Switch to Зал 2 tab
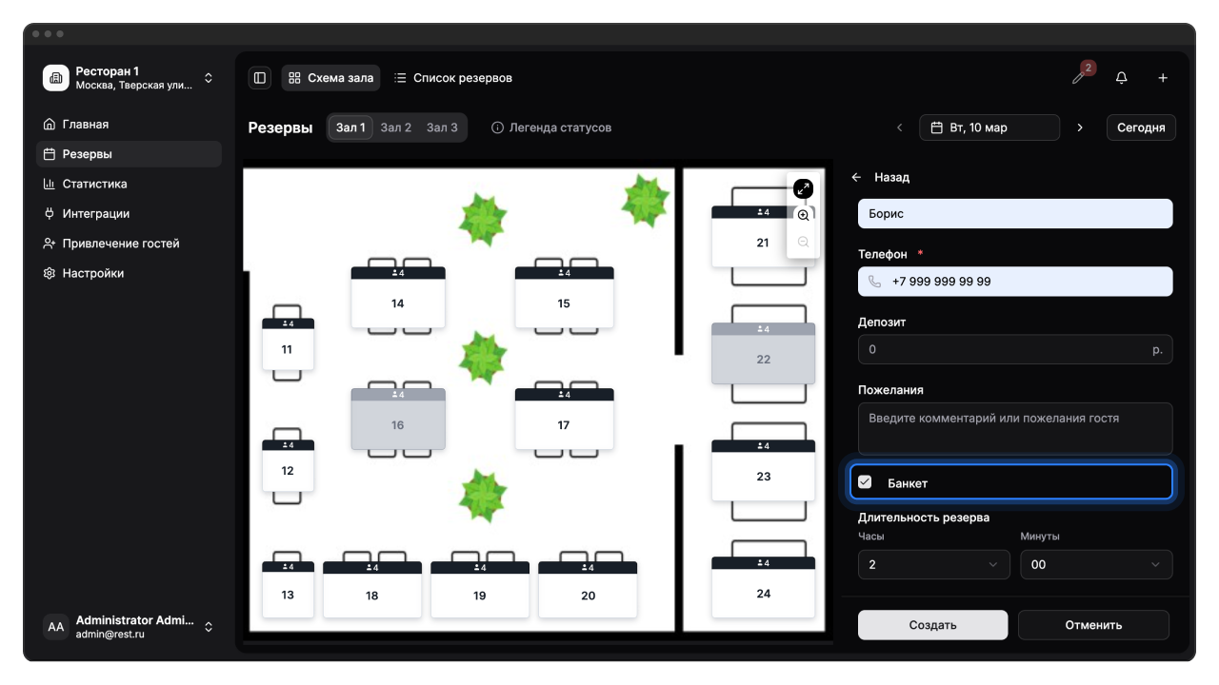 tap(395, 127)
